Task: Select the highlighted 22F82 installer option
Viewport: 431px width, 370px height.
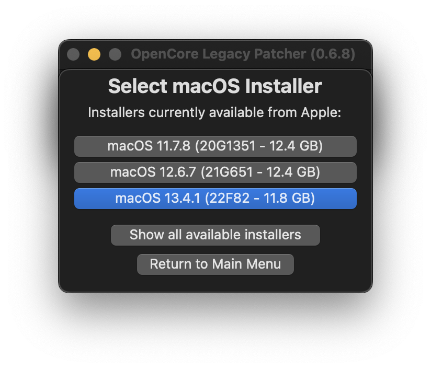Action: click(216, 199)
